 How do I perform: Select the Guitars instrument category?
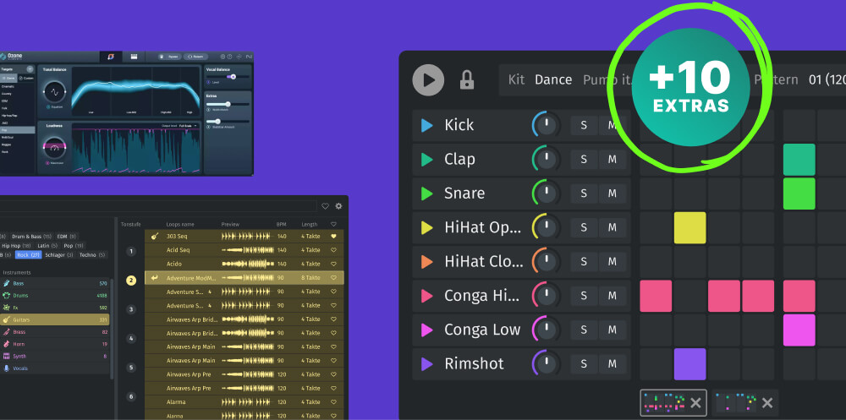(54, 319)
